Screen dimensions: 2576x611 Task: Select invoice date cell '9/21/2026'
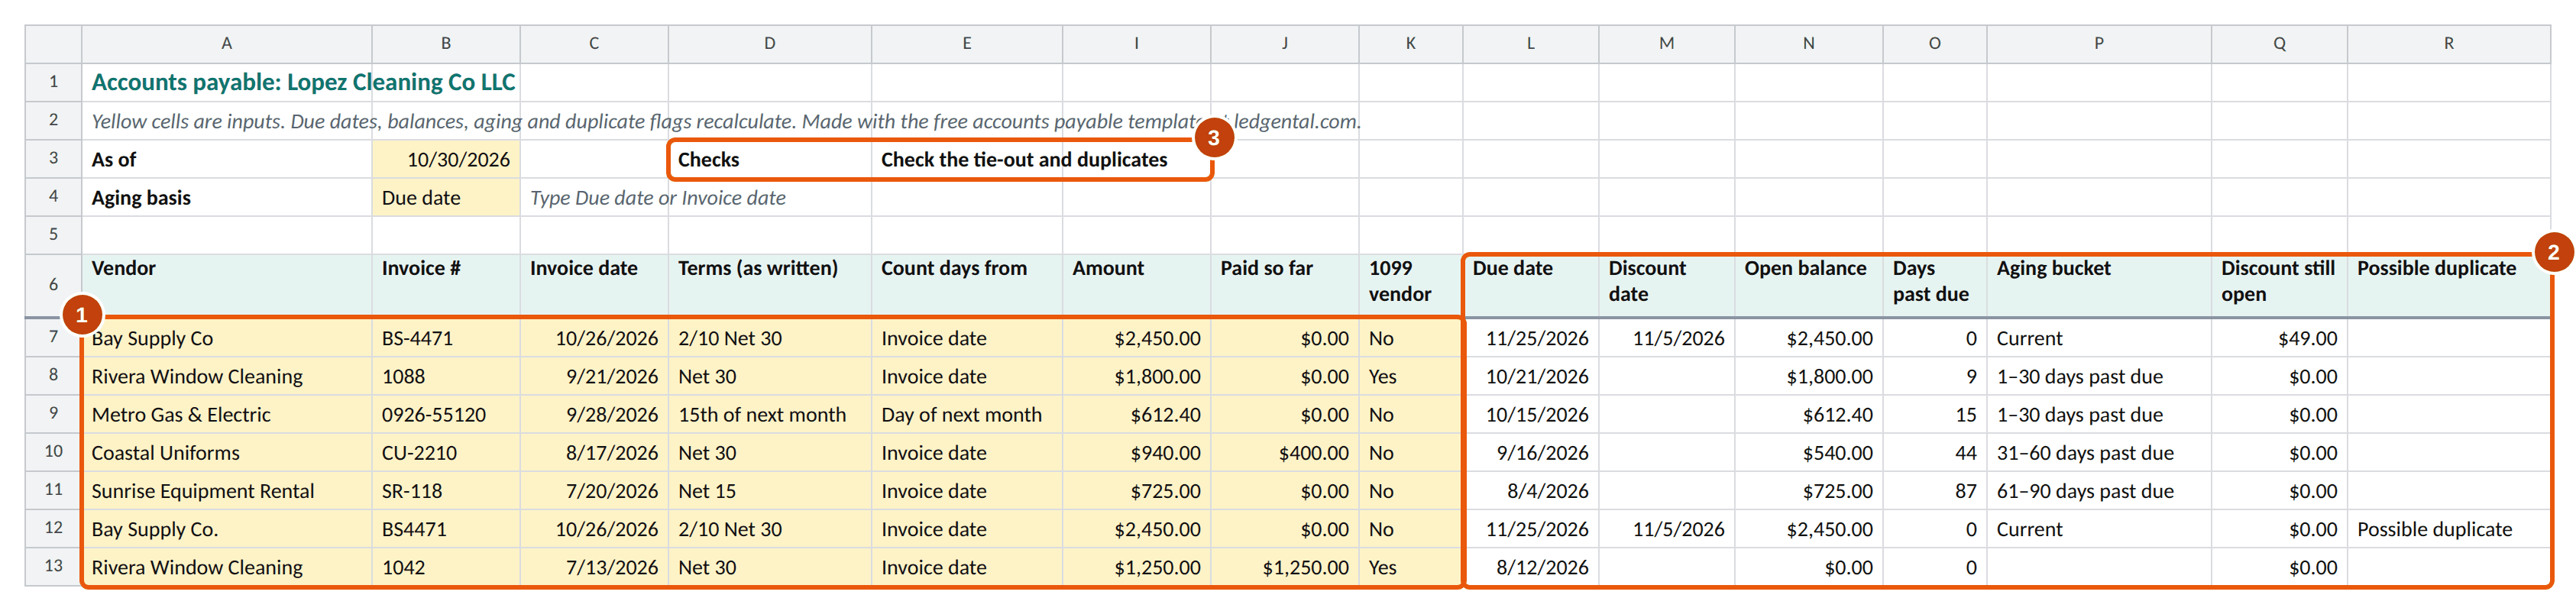click(594, 376)
